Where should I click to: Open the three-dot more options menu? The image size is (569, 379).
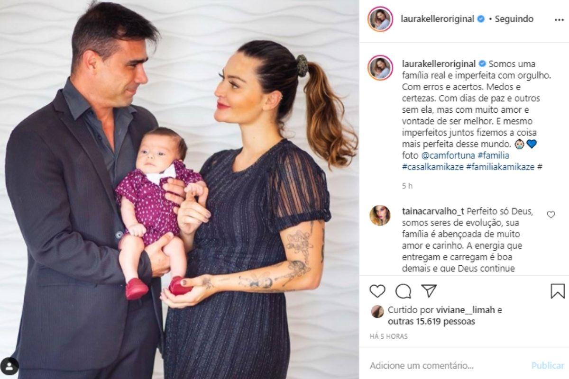click(559, 20)
